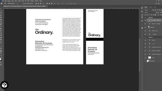Open the Adjustments panel icon in the collapsed dock
The height and width of the screenshot is (91, 162).
[x=142, y=28]
